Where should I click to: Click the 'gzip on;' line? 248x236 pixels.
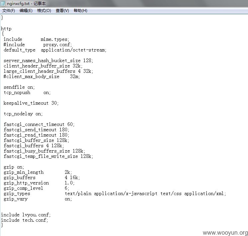tap(14, 167)
